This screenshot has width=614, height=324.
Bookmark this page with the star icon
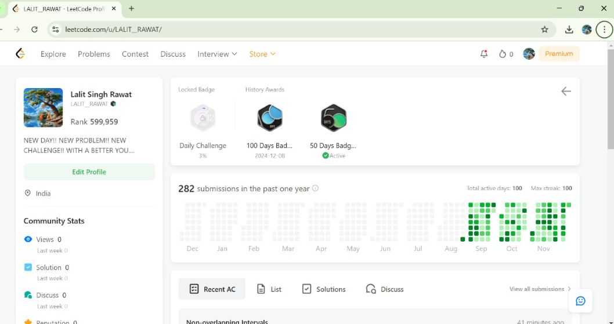coord(544,30)
